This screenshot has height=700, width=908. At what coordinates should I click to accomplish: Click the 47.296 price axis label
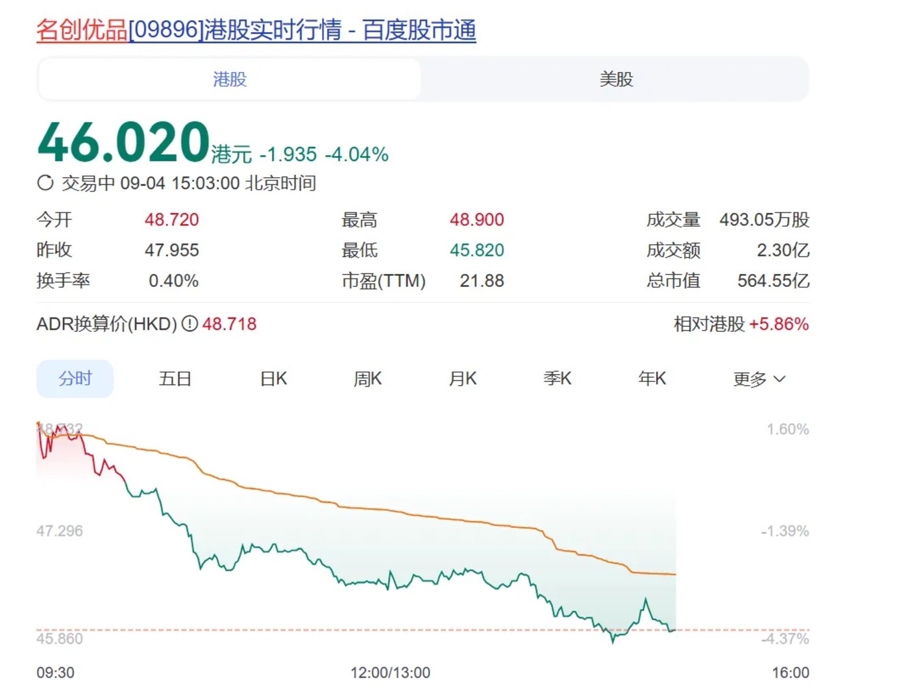[x=60, y=531]
